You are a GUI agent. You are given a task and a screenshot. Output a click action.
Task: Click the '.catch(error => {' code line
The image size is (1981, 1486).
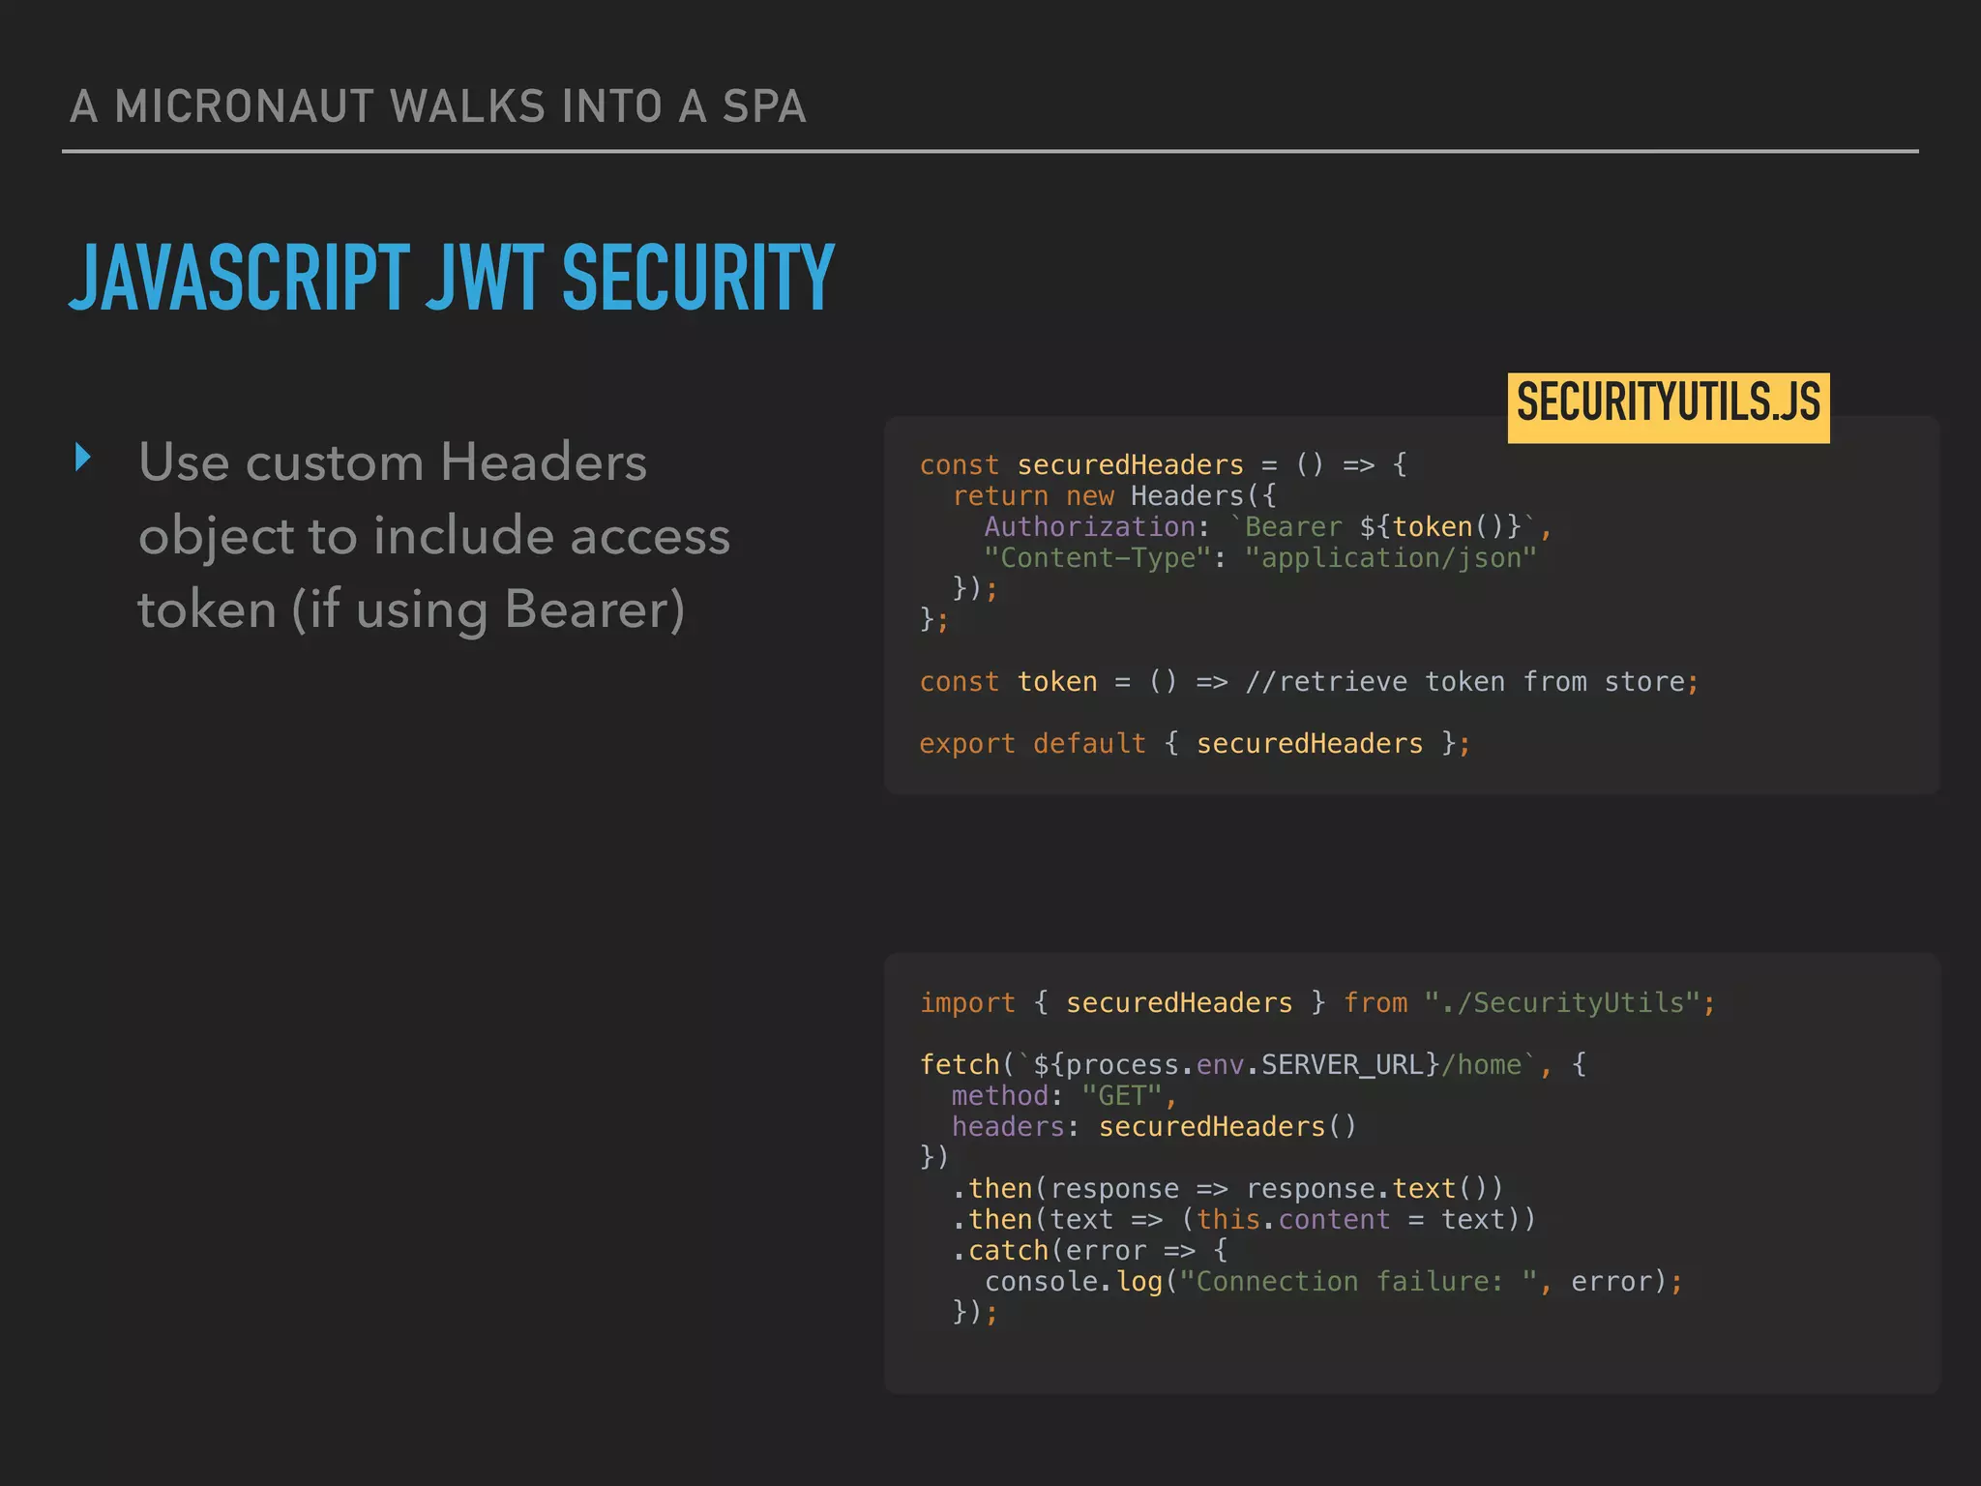(1090, 1251)
